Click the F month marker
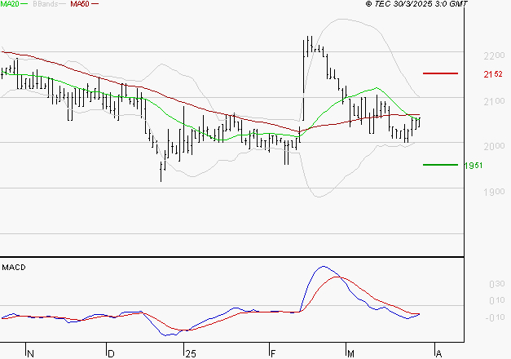The width and height of the screenshot is (511, 359). click(x=273, y=354)
